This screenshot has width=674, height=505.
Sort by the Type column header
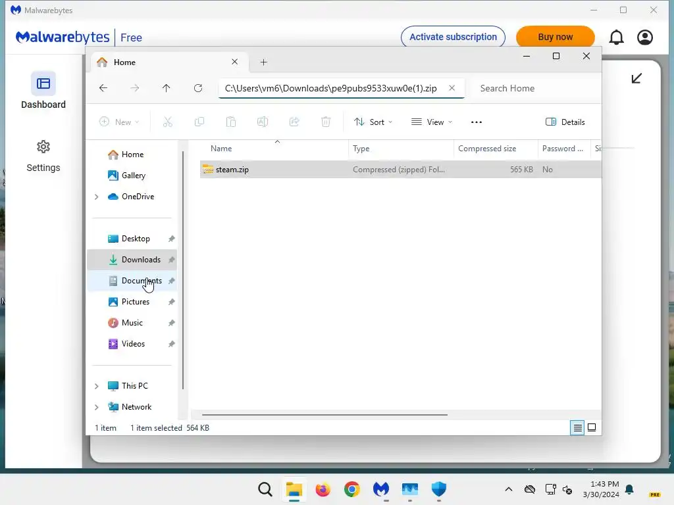401,149
